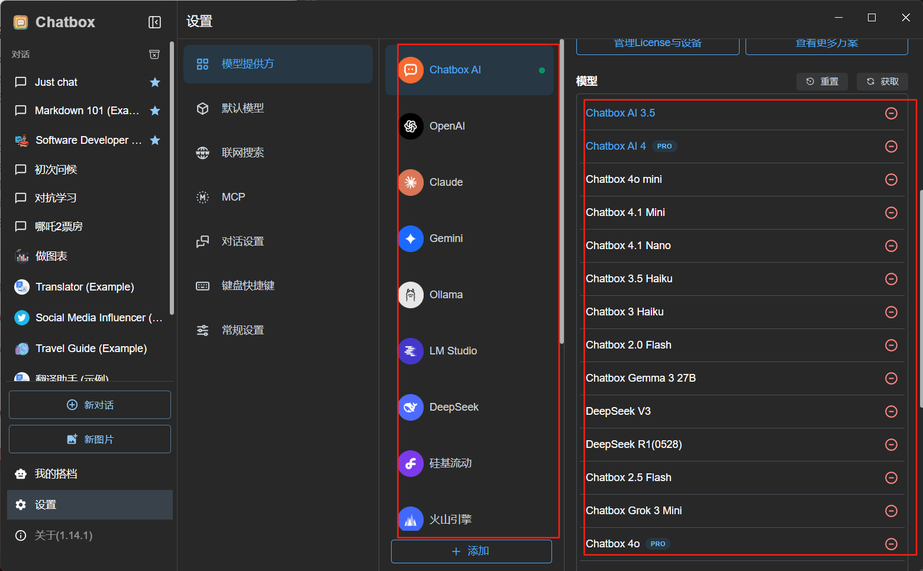Click the 新图片 button
Viewport: 923px width, 571px height.
pos(90,439)
